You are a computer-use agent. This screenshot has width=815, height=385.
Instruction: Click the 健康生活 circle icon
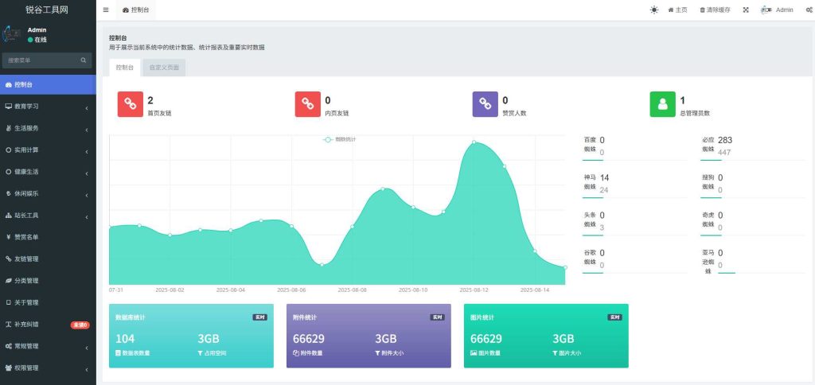[8, 172]
